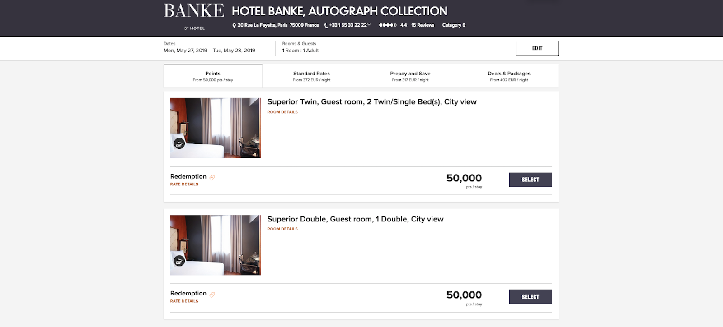Screen dimensions: 723x327
Task: Open photo gallery icon on Superior Twin image
Action: click(x=179, y=144)
